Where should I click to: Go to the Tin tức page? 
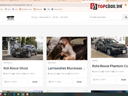click(55, 17)
